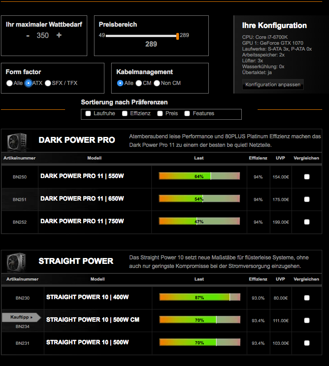Click the 350 watt value field
The image size is (329, 366).
pos(43,36)
